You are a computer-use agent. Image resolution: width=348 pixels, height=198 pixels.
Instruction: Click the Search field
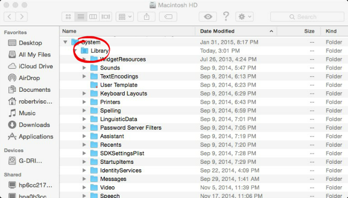point(307,17)
